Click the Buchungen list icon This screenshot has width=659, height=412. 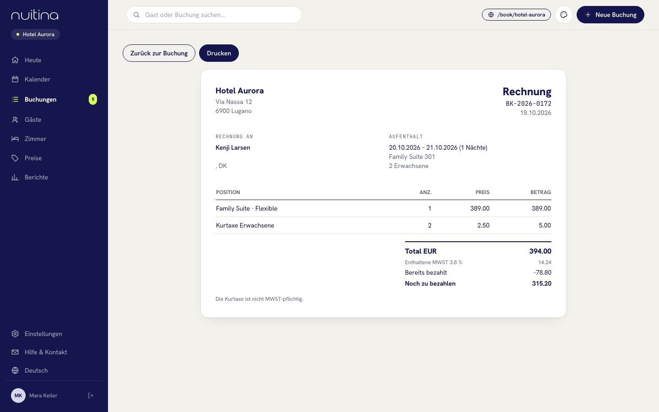tap(15, 99)
